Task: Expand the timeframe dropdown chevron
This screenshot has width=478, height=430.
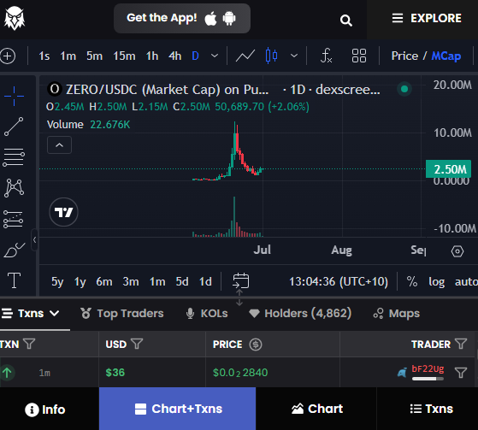Action: pos(215,56)
